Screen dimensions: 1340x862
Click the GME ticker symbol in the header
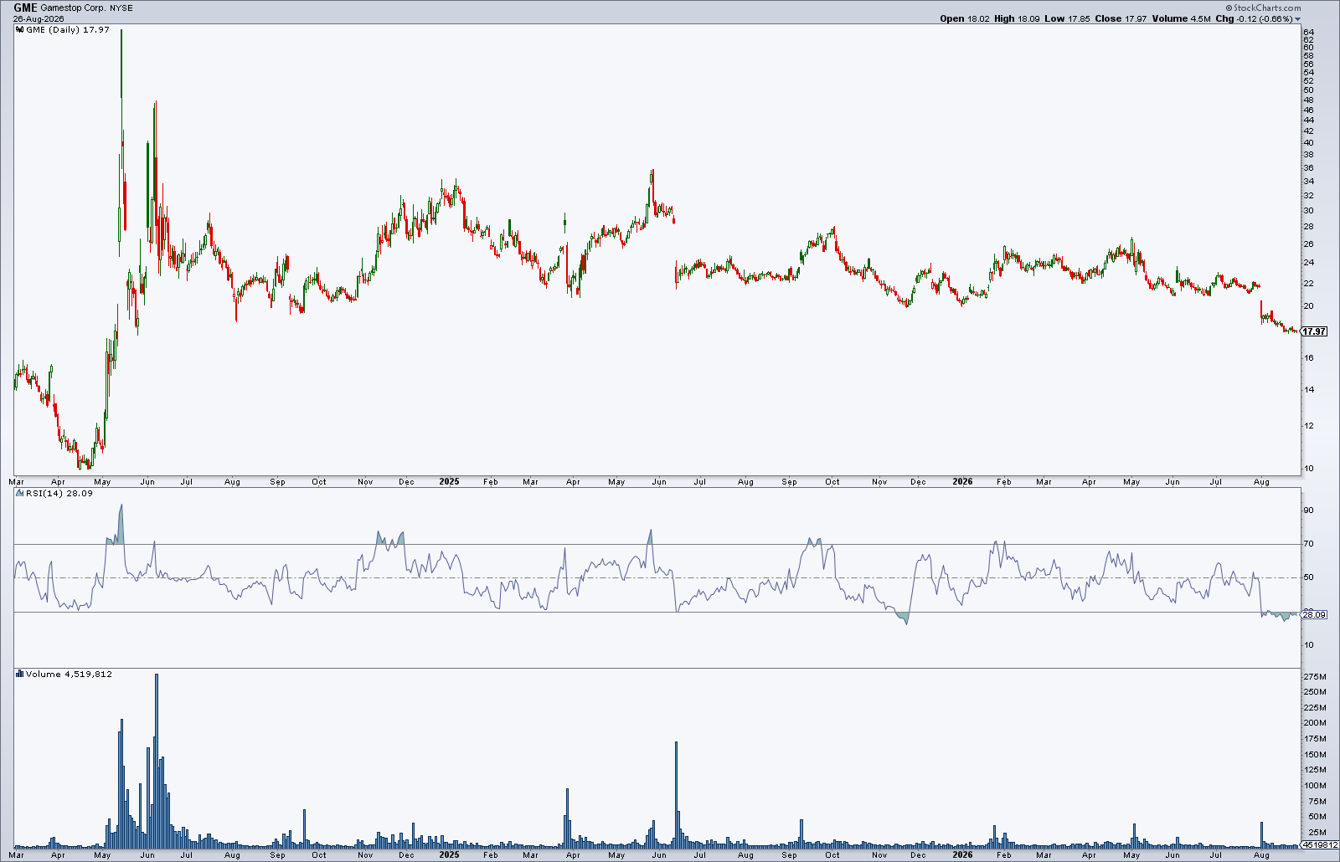pos(25,8)
